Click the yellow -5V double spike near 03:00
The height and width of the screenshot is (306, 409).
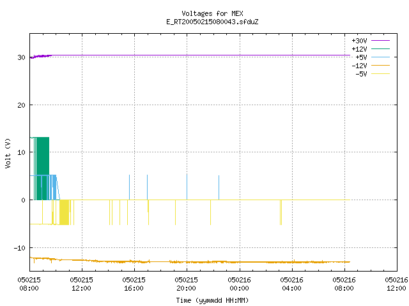point(281,212)
